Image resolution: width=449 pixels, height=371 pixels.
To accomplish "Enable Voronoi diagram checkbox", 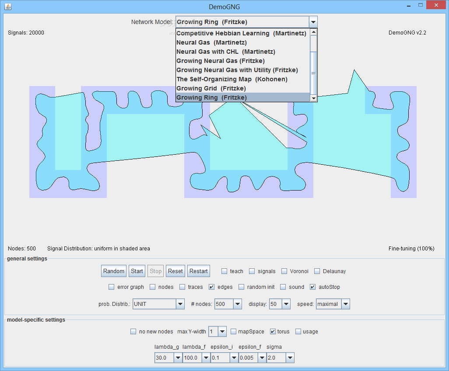I will click(x=284, y=271).
